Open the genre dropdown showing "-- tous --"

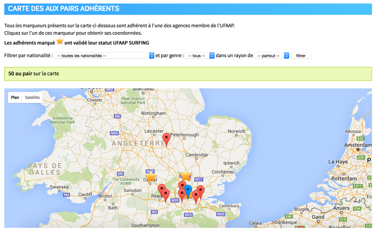pos(199,55)
